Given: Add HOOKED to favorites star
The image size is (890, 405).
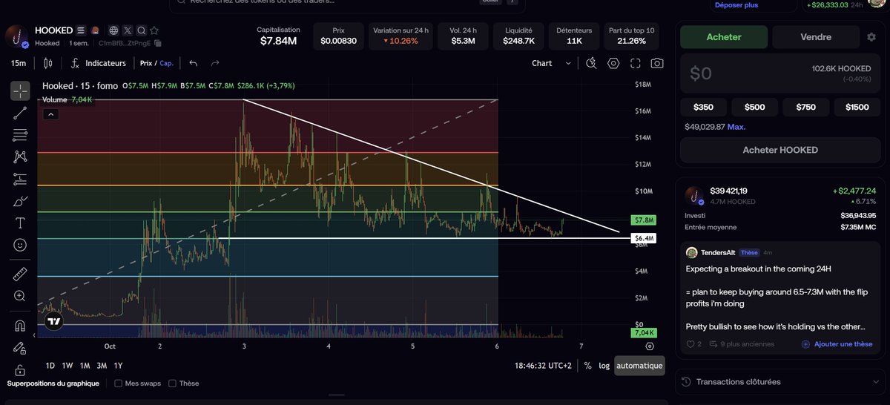Looking at the screenshot, I should pyautogui.click(x=154, y=31).
